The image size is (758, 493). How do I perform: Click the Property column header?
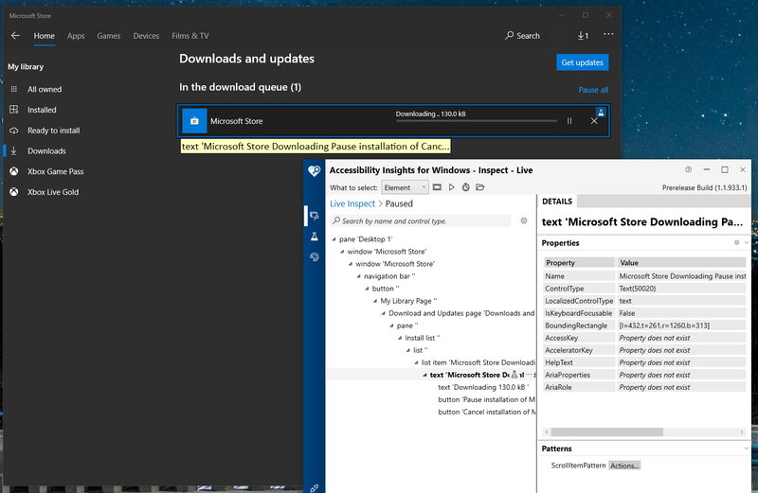[579, 263]
